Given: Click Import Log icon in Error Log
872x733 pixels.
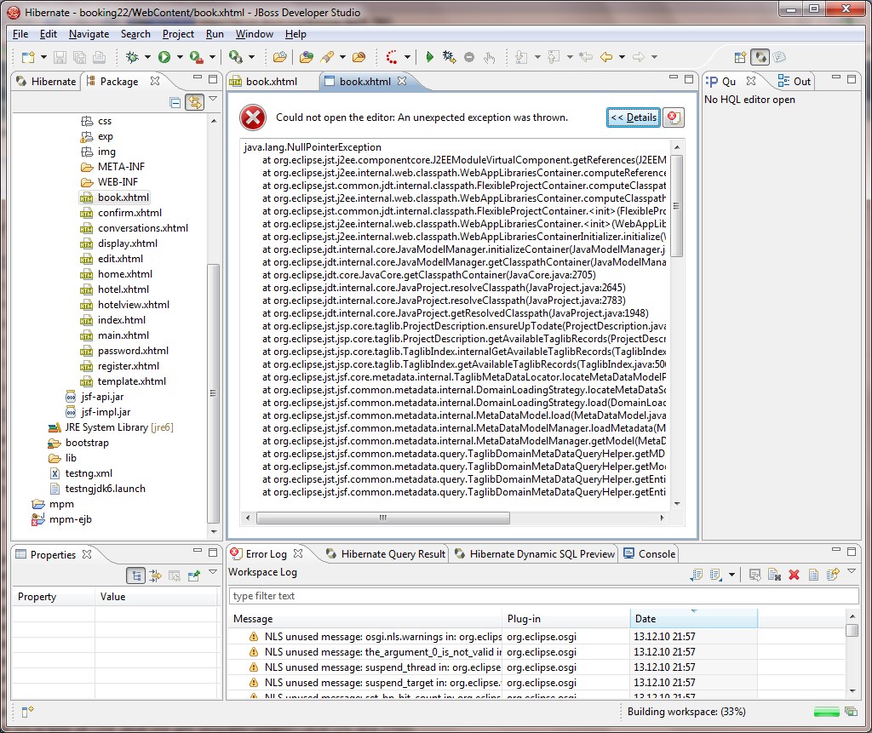Looking at the screenshot, I should (x=716, y=575).
